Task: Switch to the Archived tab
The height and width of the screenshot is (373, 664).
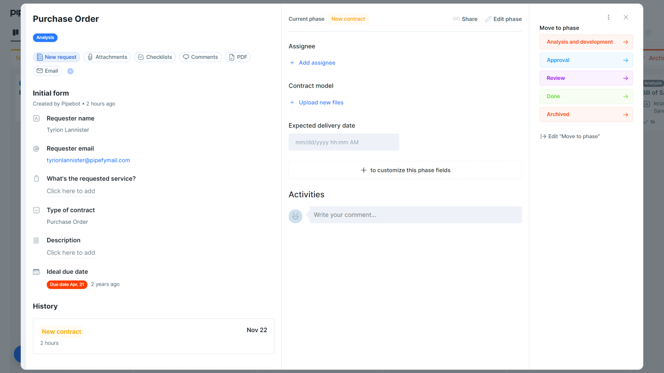Action: tap(657, 58)
